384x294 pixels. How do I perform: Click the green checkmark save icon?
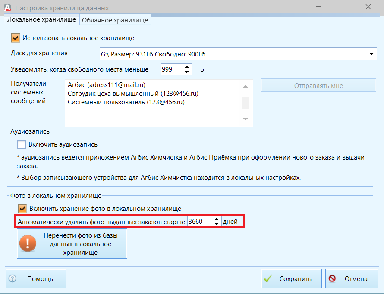tap(268, 278)
